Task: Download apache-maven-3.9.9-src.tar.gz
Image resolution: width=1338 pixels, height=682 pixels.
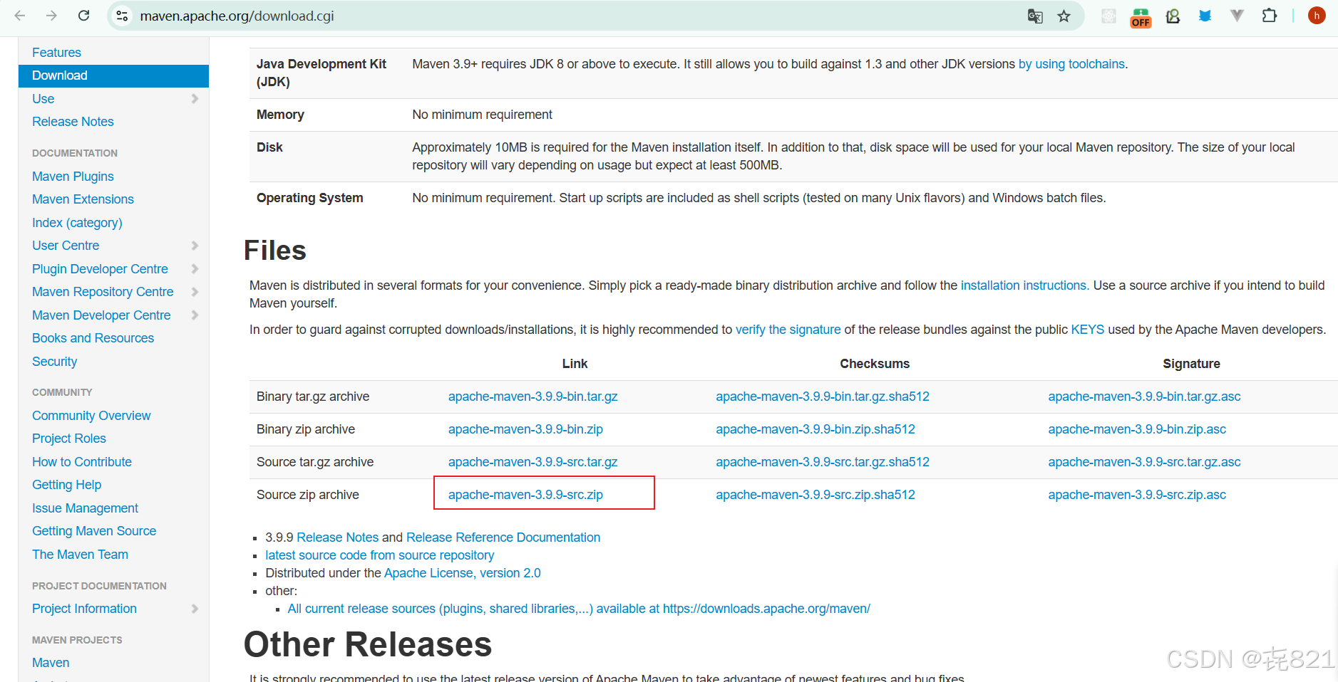Action: click(x=532, y=462)
